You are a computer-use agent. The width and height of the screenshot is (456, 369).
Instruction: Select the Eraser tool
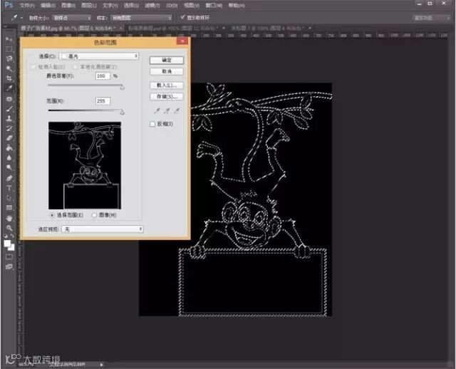pos(9,138)
